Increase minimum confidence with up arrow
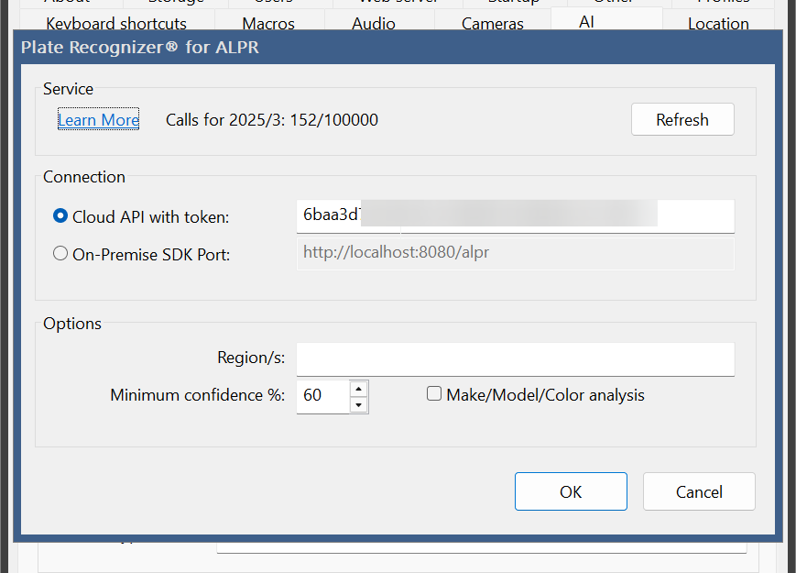796x573 pixels. pyautogui.click(x=359, y=389)
